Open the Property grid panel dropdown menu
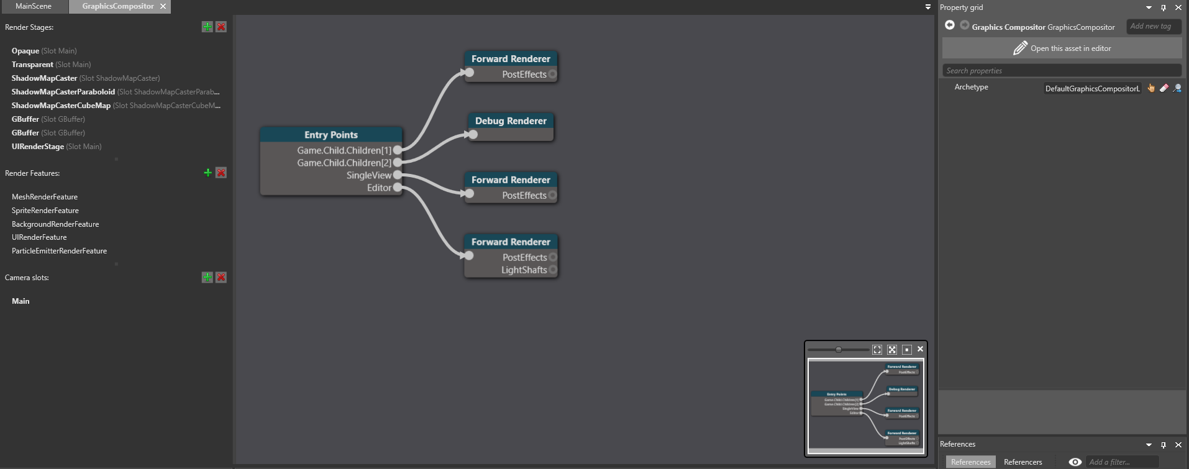The width and height of the screenshot is (1189, 469). pyautogui.click(x=1149, y=7)
